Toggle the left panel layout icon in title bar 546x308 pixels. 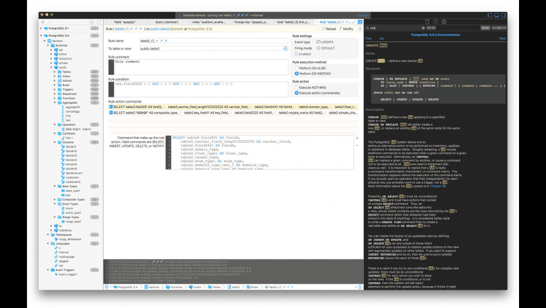tap(490, 15)
